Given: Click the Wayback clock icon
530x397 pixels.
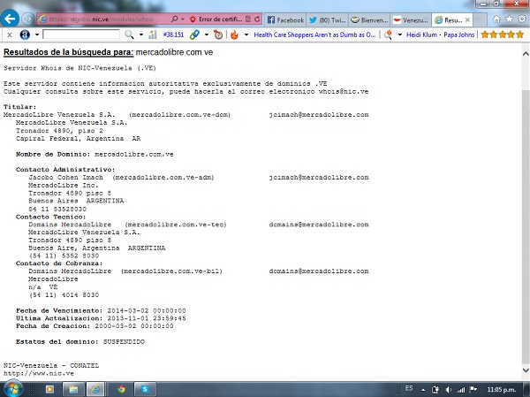Looking at the screenshot, I should tap(218, 34).
